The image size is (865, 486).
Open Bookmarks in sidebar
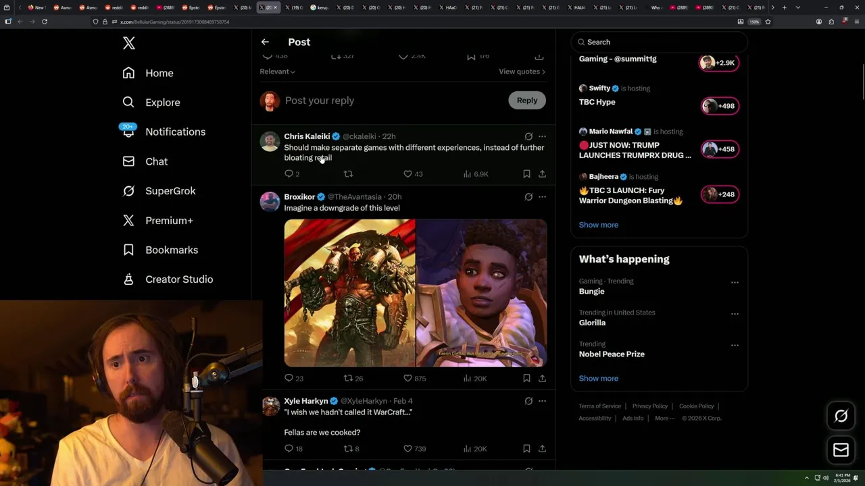pos(160,250)
